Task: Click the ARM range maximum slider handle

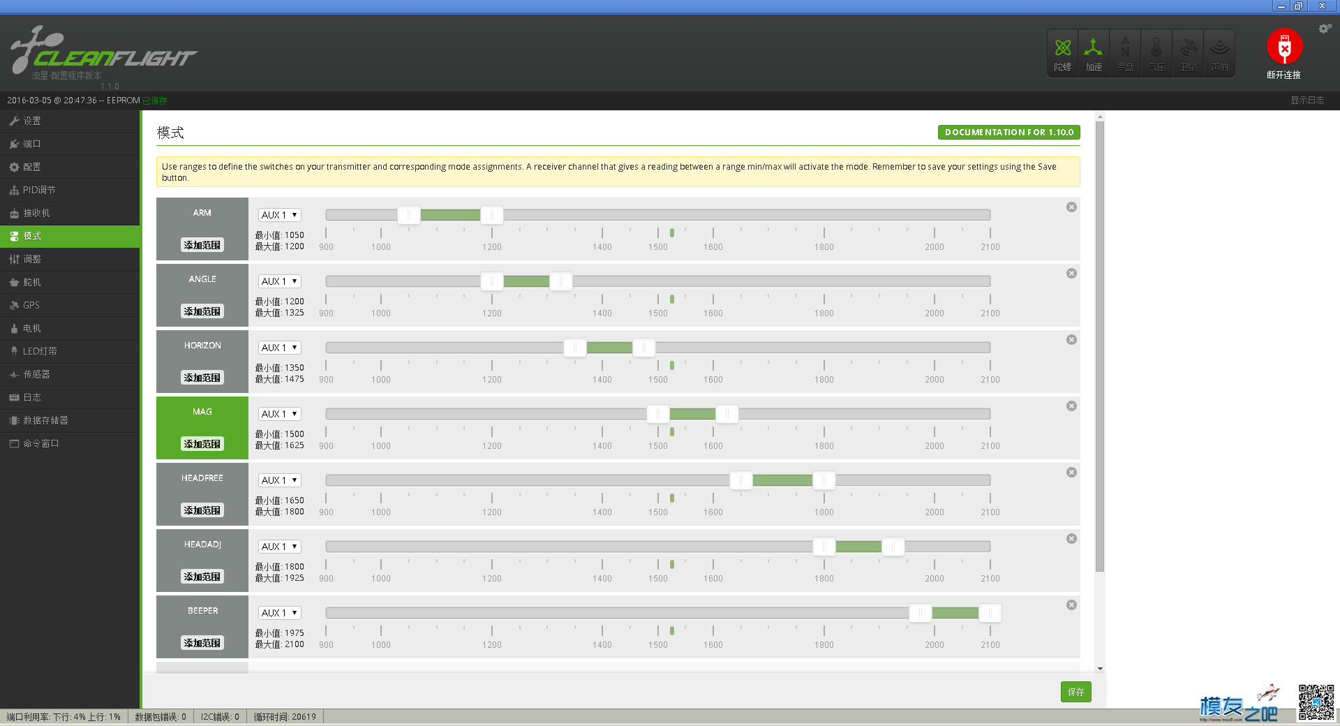Action: [x=492, y=215]
